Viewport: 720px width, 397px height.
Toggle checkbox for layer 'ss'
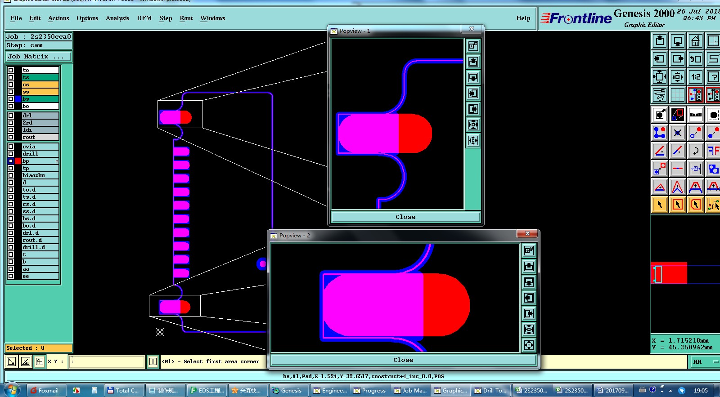pos(11,92)
